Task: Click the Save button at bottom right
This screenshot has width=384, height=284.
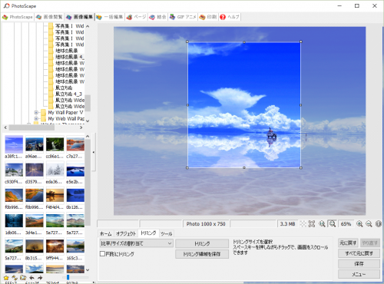Action: [x=359, y=263]
